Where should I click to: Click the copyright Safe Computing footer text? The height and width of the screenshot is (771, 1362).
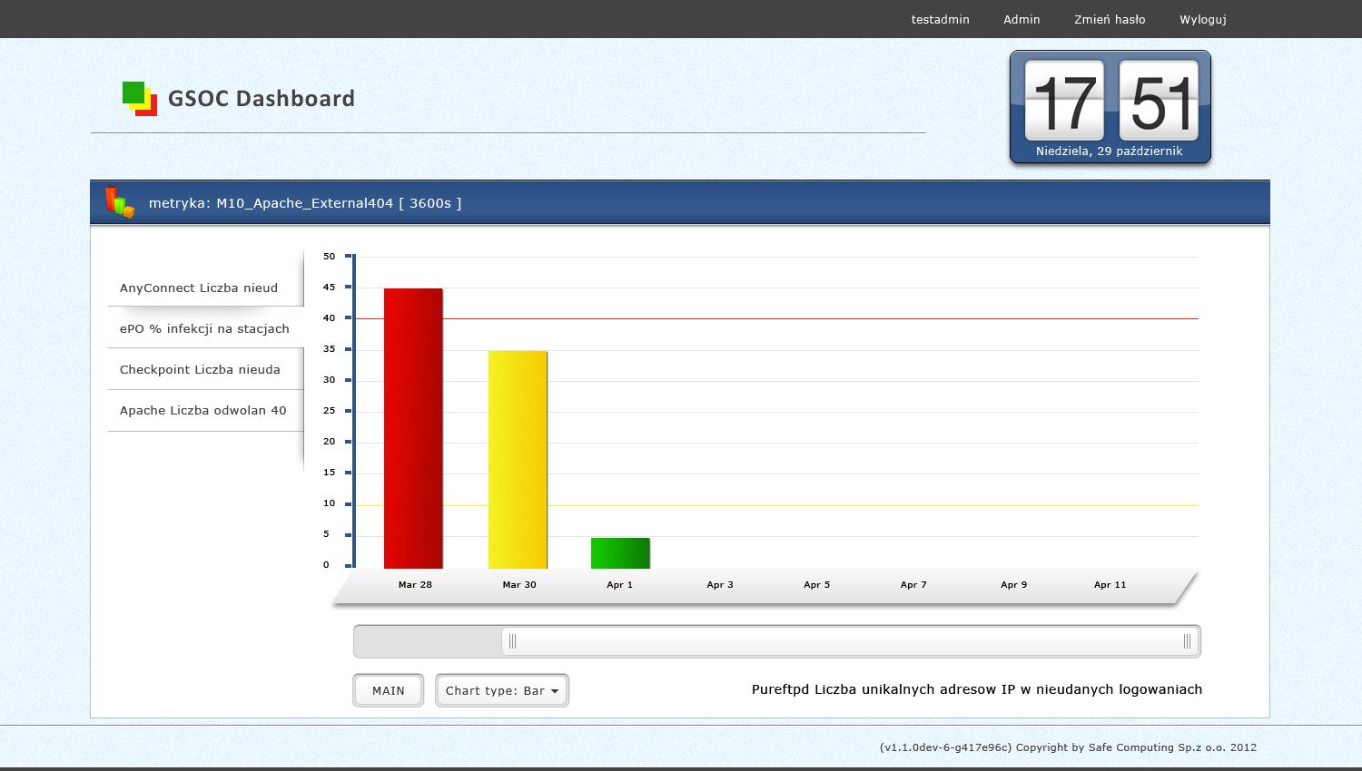tap(1069, 747)
